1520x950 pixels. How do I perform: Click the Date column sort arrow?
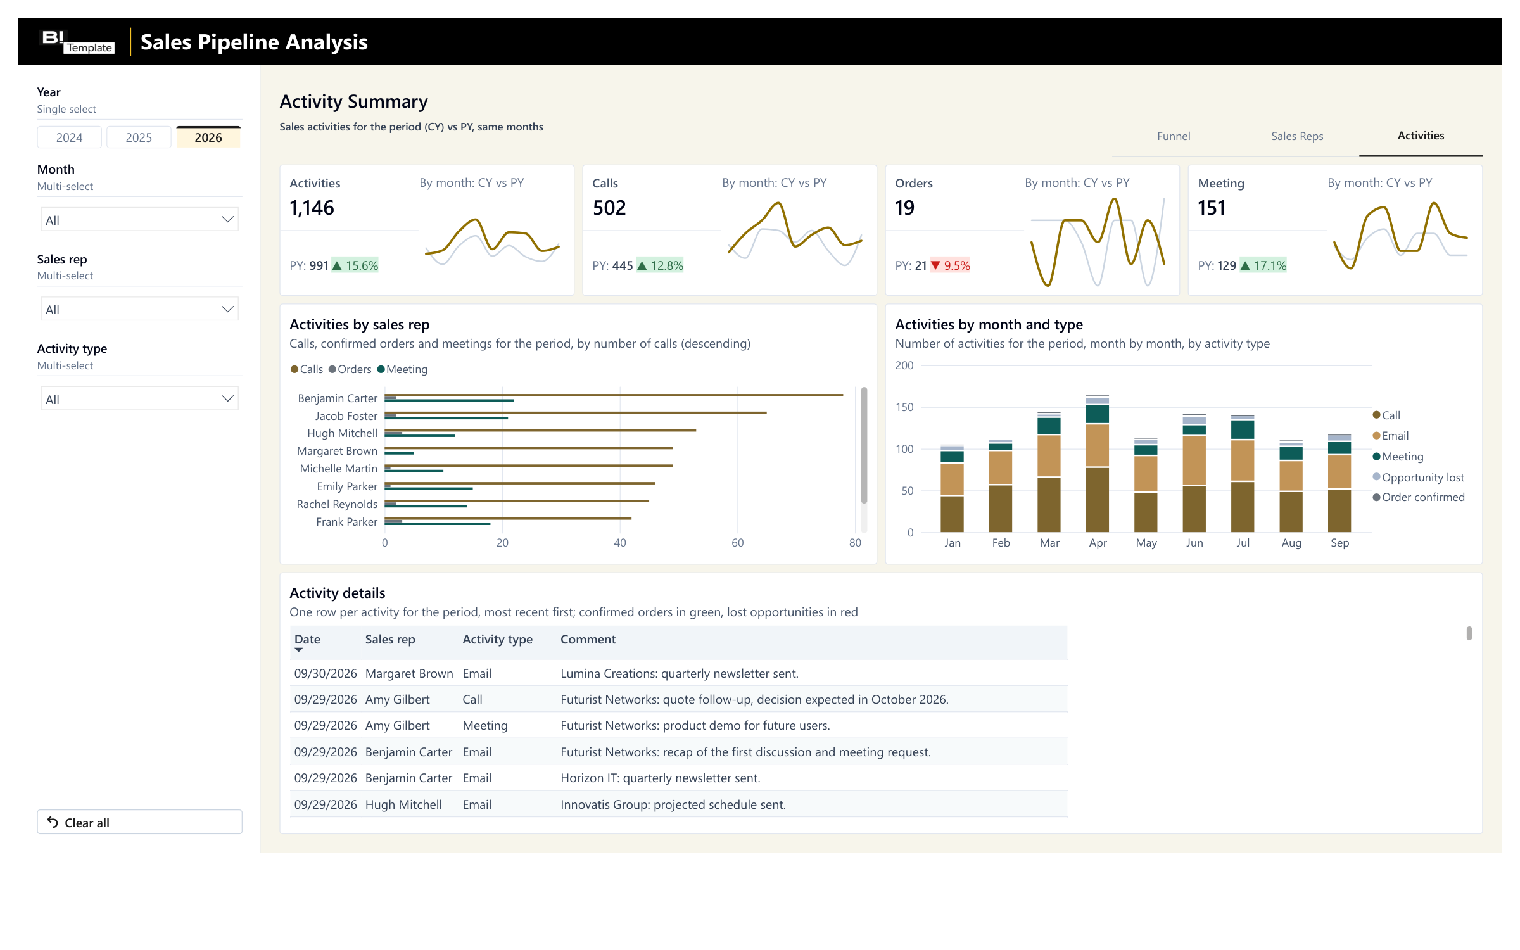tap(299, 650)
